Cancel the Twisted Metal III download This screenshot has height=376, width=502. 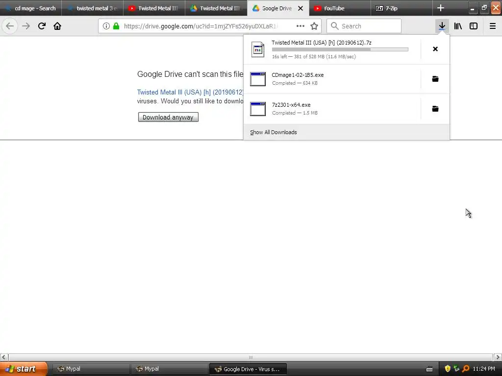pos(435,49)
